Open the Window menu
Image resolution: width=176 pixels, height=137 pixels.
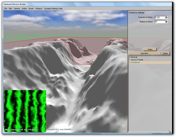[x=39, y=9]
